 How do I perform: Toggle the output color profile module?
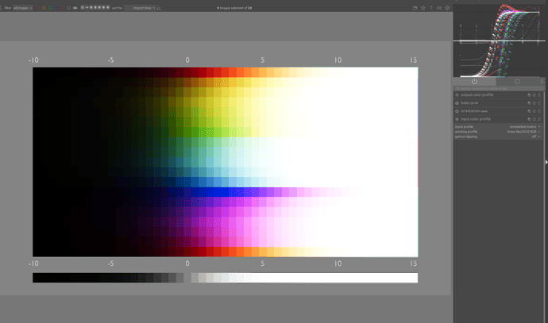pos(457,94)
